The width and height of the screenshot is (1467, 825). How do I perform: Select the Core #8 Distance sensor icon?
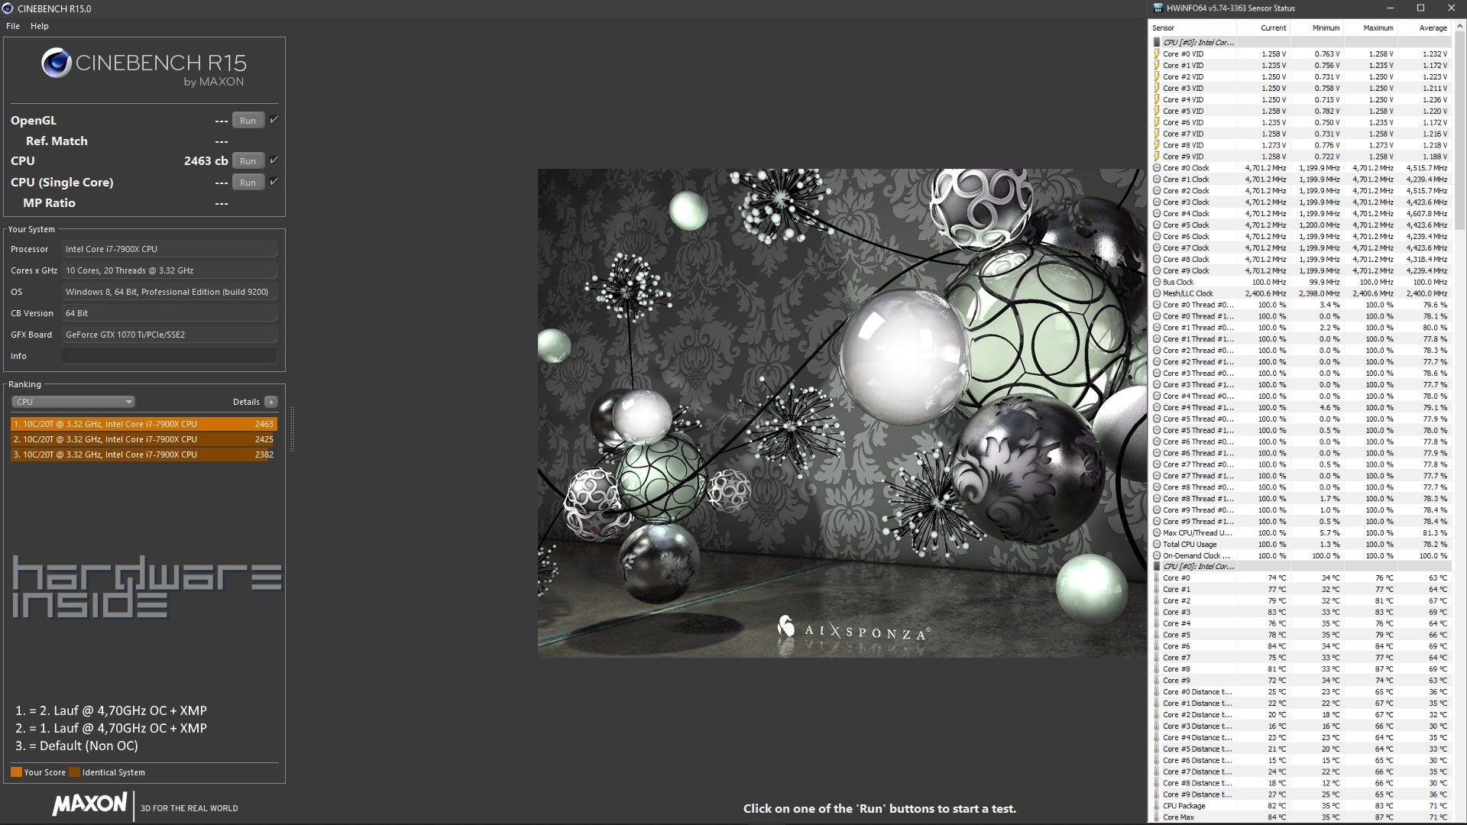click(1157, 783)
